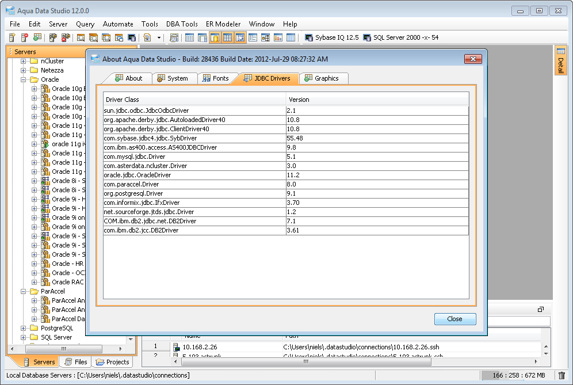Click the form view icon with text lines
The image size is (573, 385).
pos(253,37)
